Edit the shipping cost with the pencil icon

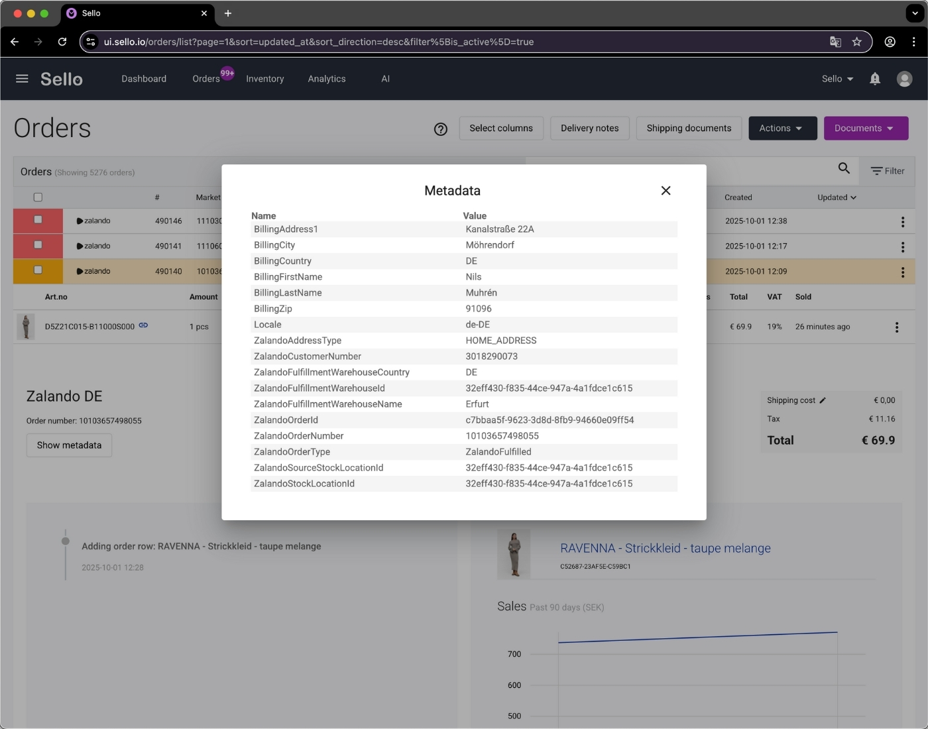[822, 400]
